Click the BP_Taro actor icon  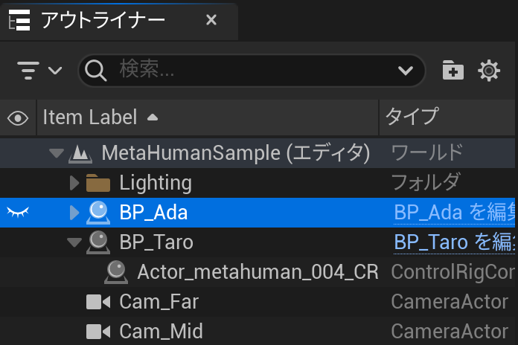[98, 242]
